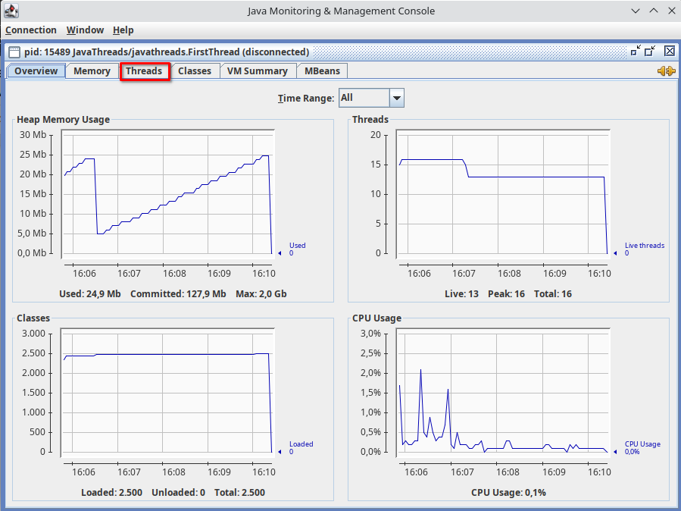The width and height of the screenshot is (681, 511).
Task: Click the 'Live: 13' thread count
Action: click(x=461, y=293)
